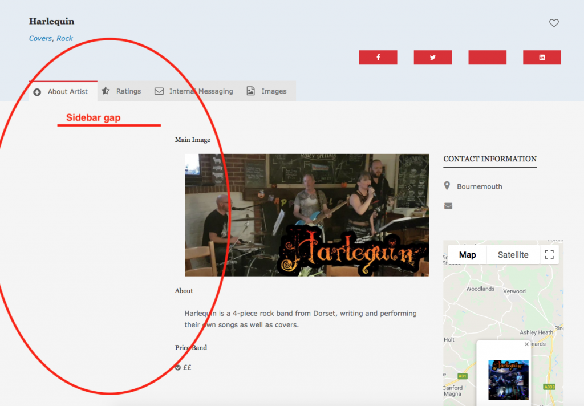Follow the Covers genre link
Viewport: 584px width, 406px height.
[40, 38]
